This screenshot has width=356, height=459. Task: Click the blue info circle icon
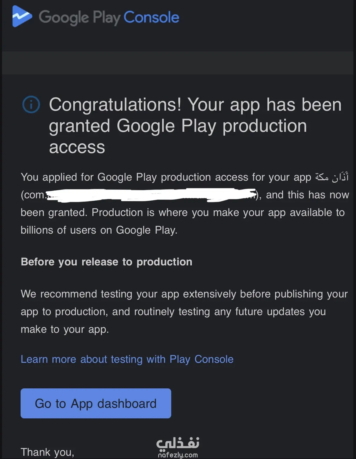pyautogui.click(x=31, y=104)
